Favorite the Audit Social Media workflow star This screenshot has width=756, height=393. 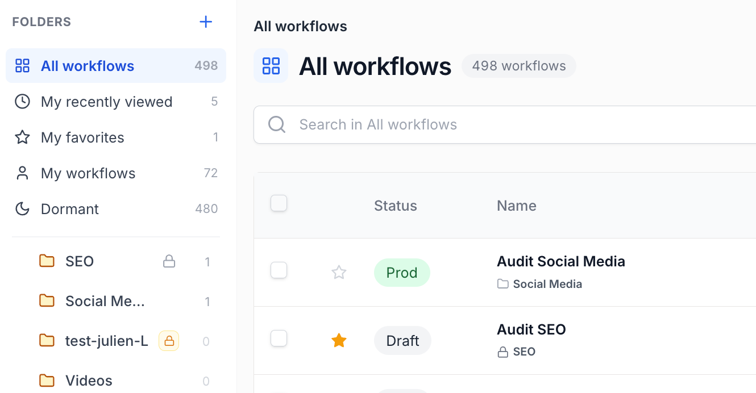[x=339, y=273]
